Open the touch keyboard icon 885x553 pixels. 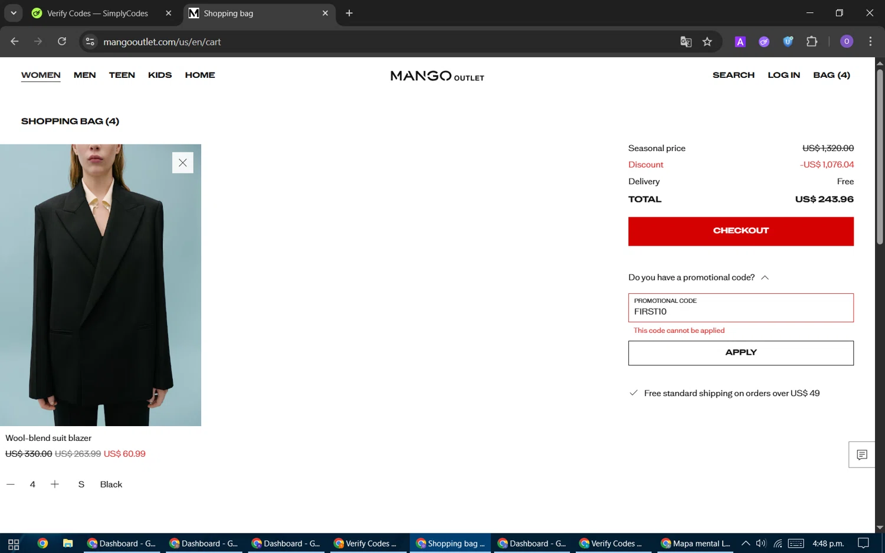796,544
